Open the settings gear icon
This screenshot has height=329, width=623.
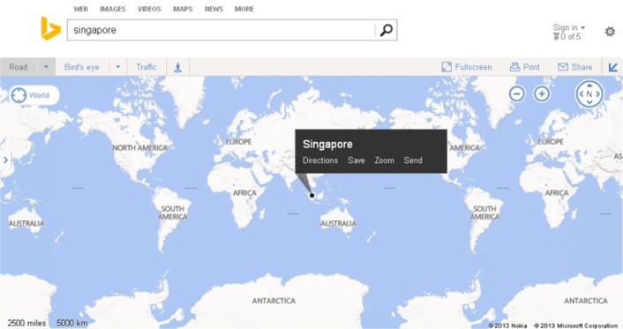[610, 32]
